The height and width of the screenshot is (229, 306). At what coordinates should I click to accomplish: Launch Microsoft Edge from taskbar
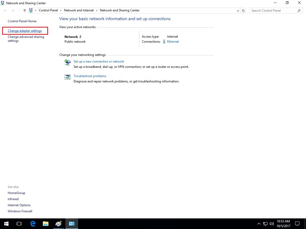tap(33, 224)
